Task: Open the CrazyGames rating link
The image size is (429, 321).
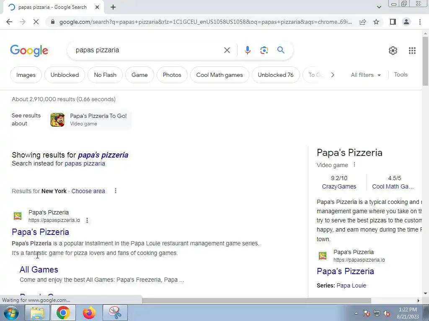Action: (x=339, y=186)
